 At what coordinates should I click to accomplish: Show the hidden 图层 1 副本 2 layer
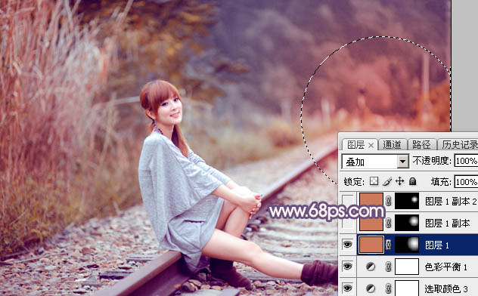point(347,201)
